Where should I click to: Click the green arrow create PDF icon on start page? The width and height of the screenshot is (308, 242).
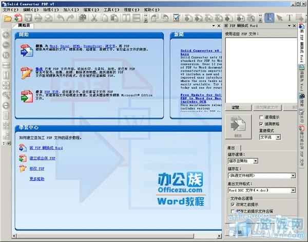(x=27, y=96)
